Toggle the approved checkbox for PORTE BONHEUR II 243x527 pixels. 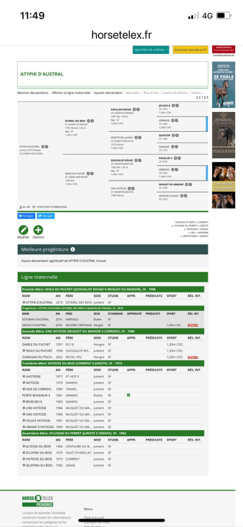(128, 395)
